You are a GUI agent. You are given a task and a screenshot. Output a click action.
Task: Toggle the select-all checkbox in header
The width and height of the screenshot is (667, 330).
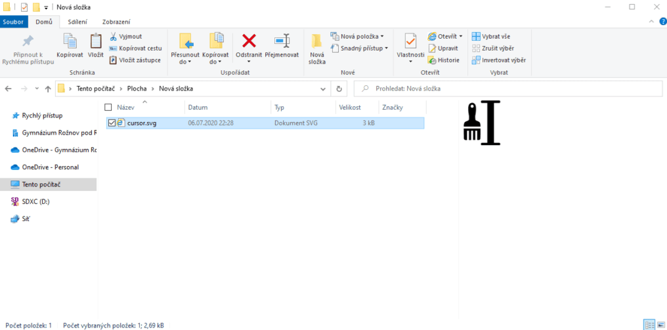[108, 107]
